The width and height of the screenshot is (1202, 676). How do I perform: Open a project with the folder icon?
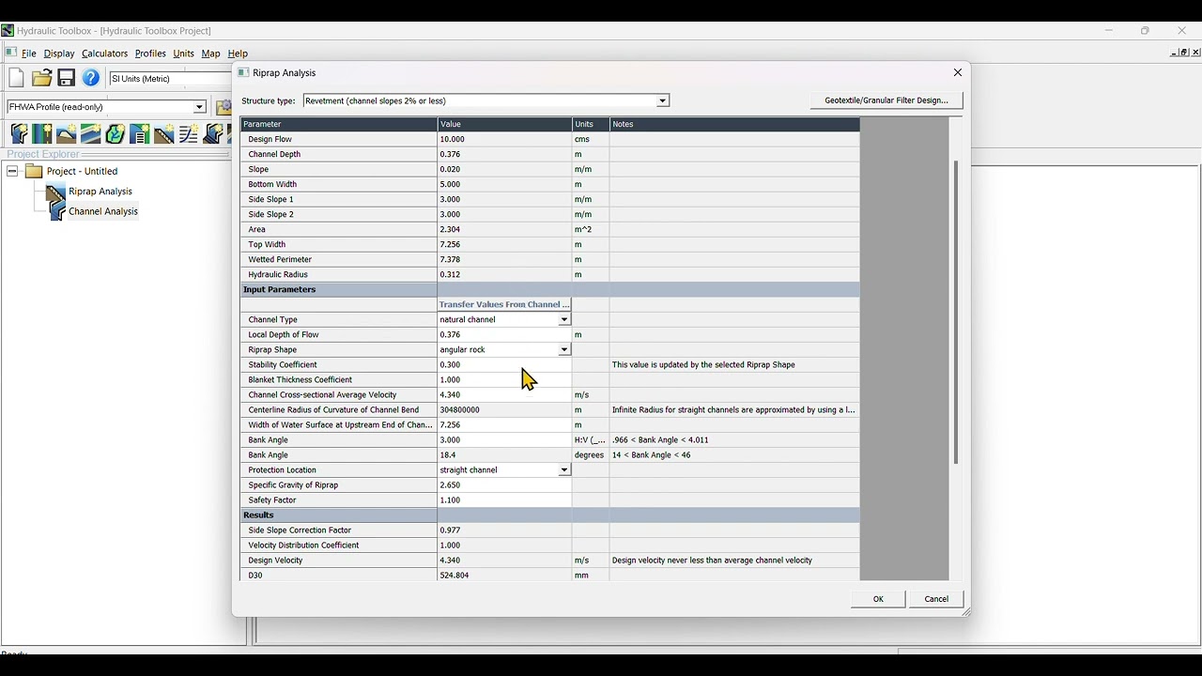pos(41,78)
